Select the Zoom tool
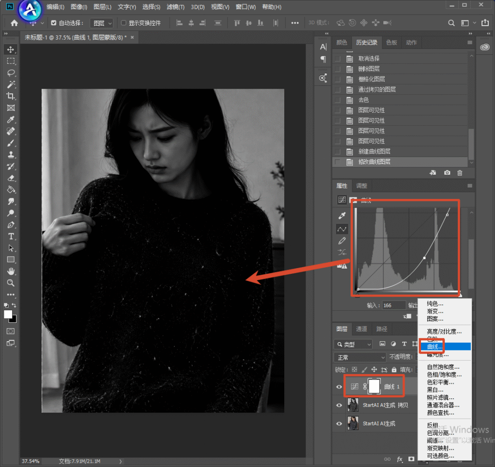This screenshot has height=467, width=495. [11, 283]
